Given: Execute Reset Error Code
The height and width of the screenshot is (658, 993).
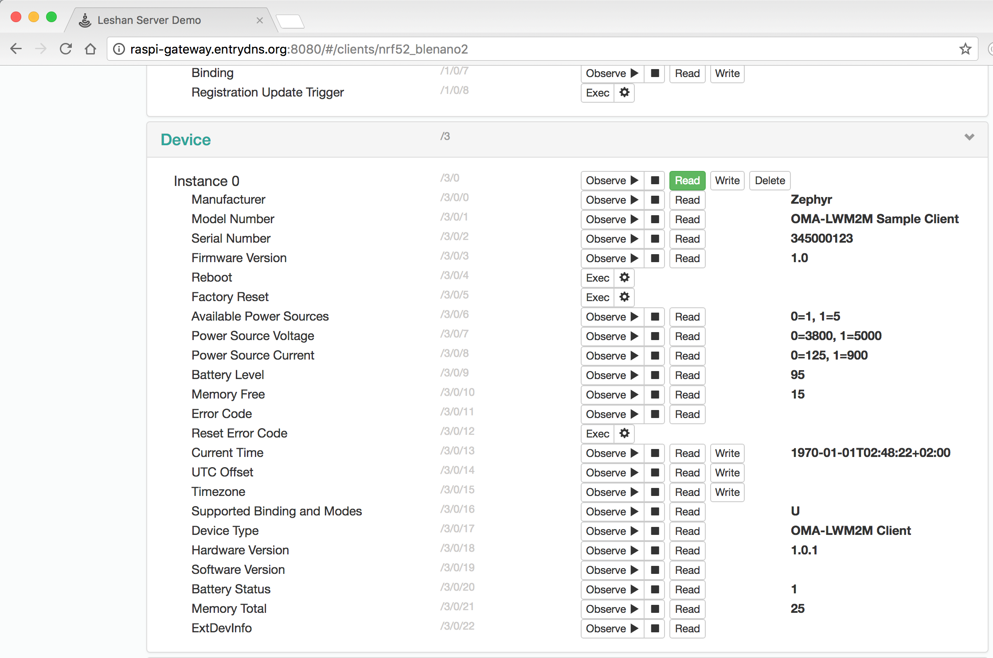Looking at the screenshot, I should tap(598, 434).
